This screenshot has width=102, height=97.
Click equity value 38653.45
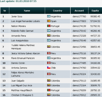95,47
